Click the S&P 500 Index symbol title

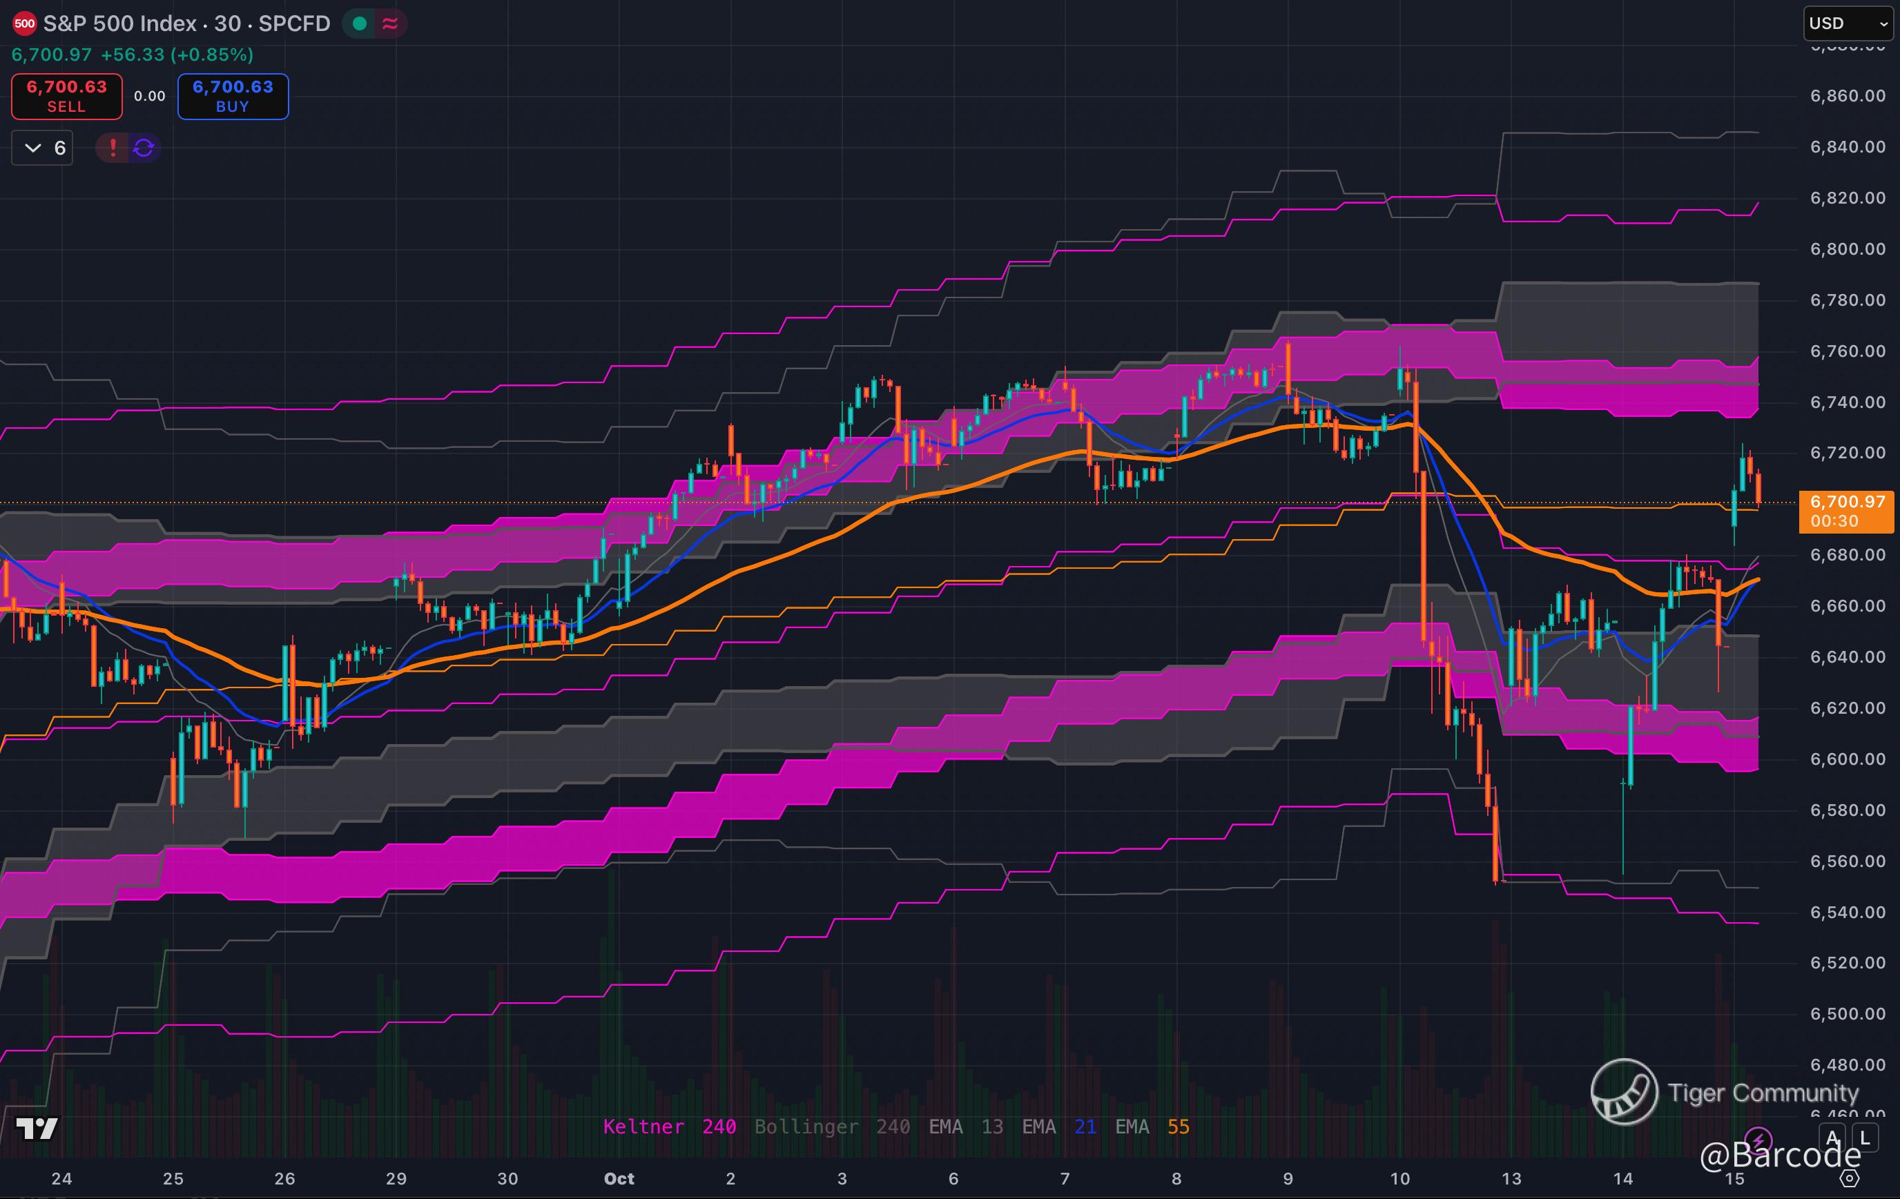click(118, 23)
